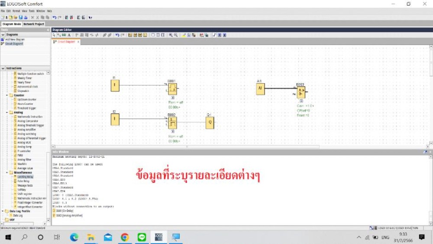Open the Tools menu

click(x=32, y=11)
